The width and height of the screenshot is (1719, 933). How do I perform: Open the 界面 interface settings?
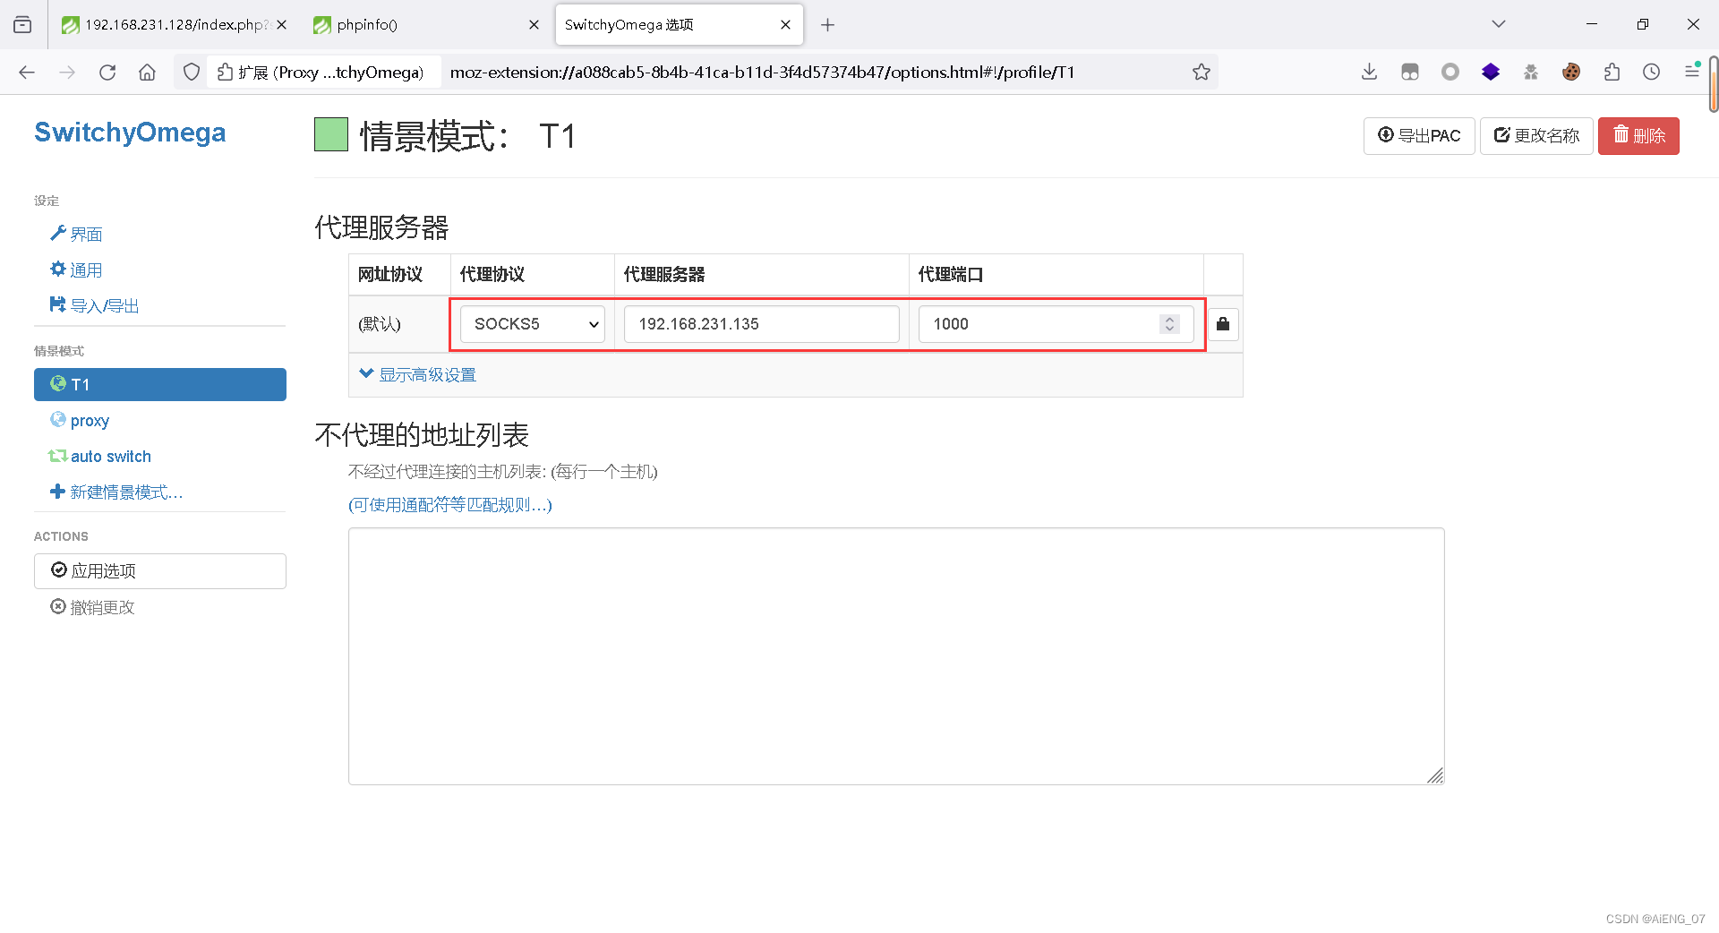tap(77, 235)
